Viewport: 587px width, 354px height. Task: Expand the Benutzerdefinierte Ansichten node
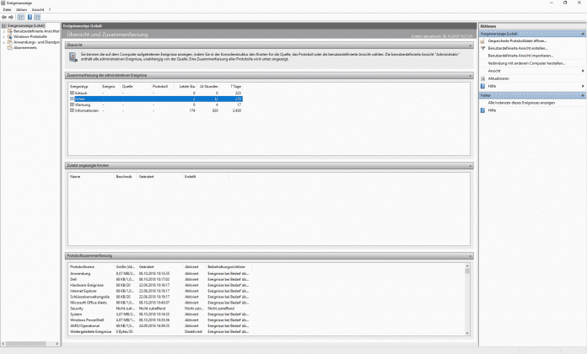coord(4,32)
